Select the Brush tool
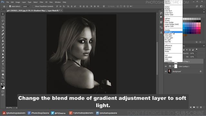 3,37
